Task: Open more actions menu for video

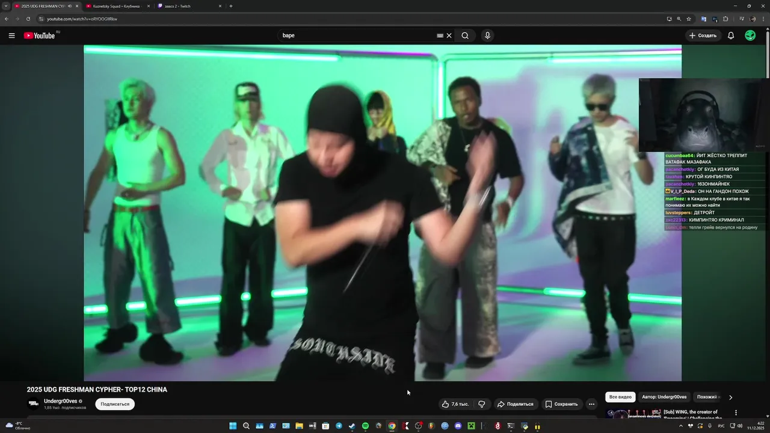Action: [x=591, y=404]
